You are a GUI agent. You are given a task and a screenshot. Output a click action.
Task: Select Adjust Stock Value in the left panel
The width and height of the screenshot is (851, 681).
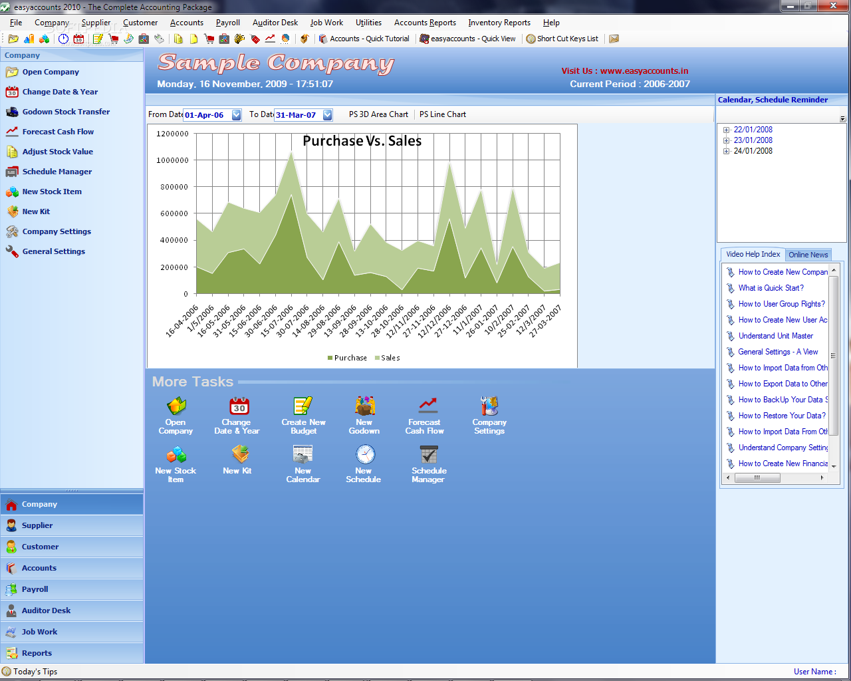58,152
